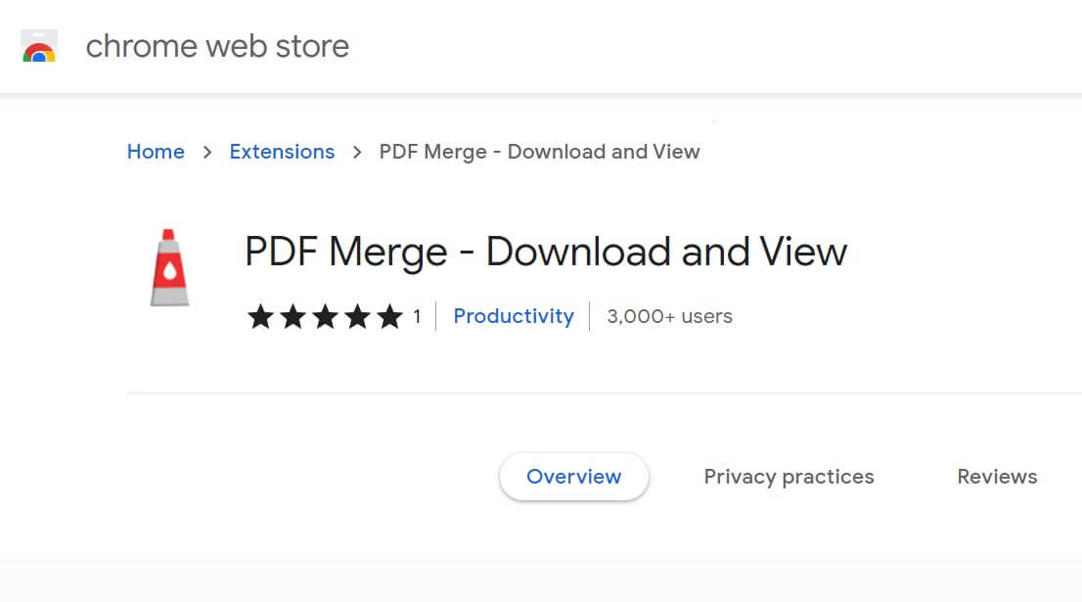
Task: Switch to the Overview tab
Action: 573,477
